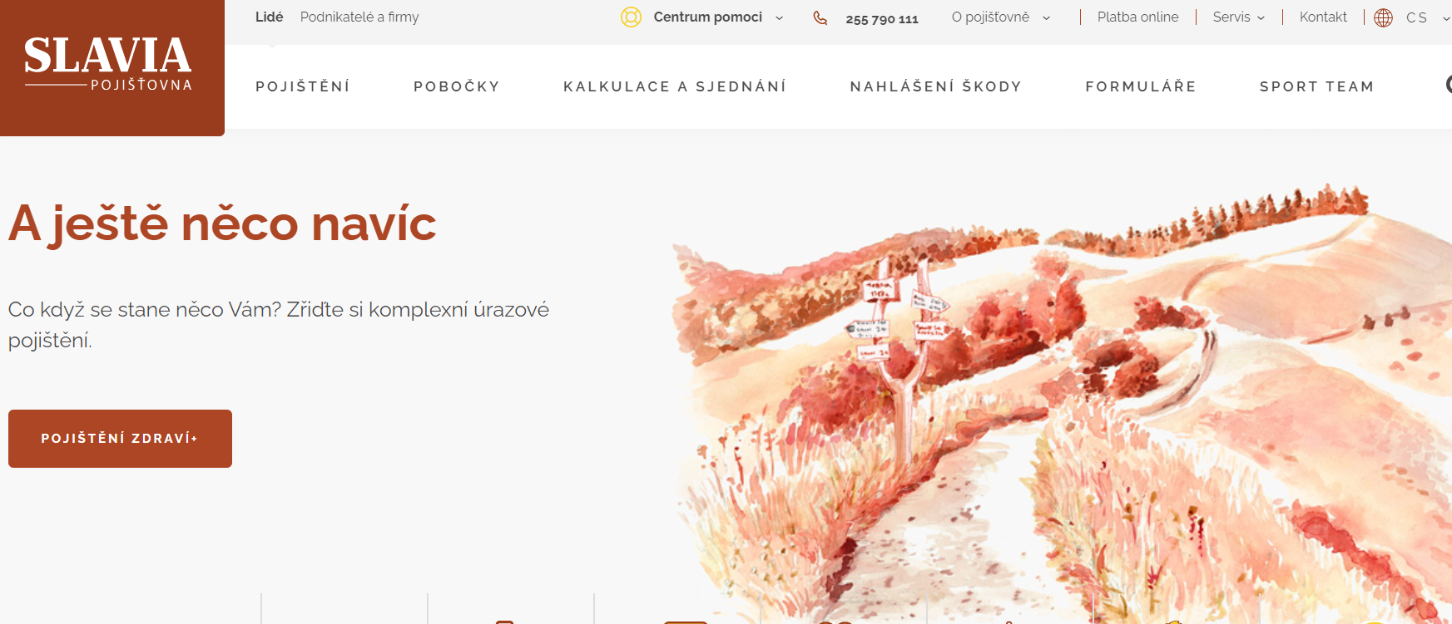Click the red phone handset icon
Image resolution: width=1452 pixels, height=624 pixels.
click(x=820, y=18)
